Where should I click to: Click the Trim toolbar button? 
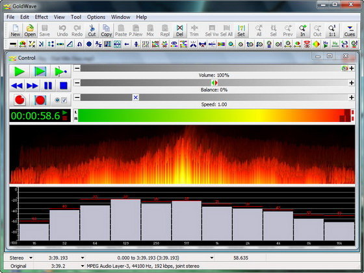tap(194, 30)
